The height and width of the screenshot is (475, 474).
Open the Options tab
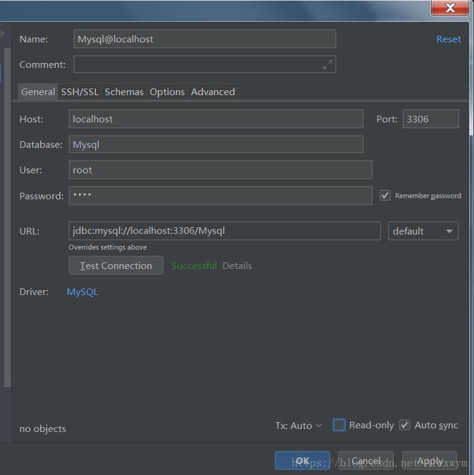(167, 92)
